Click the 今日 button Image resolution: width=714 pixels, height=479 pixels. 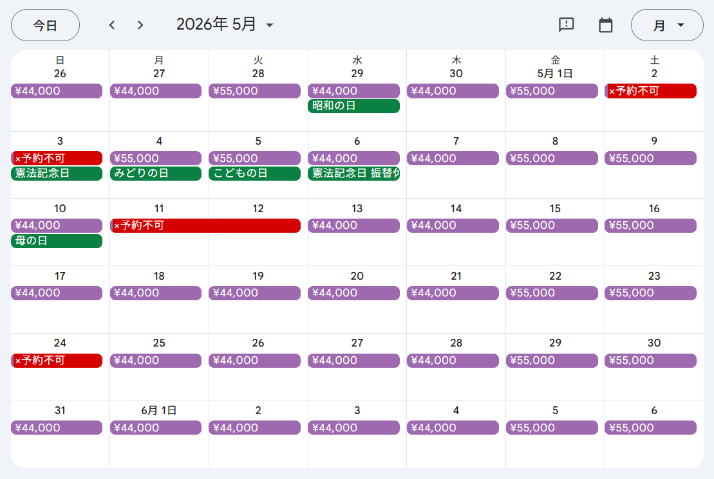(45, 25)
